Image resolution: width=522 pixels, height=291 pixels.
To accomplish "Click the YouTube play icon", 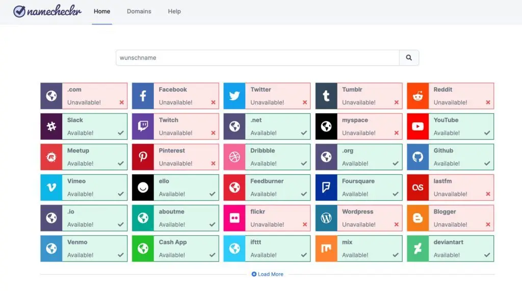I will pyautogui.click(x=418, y=126).
